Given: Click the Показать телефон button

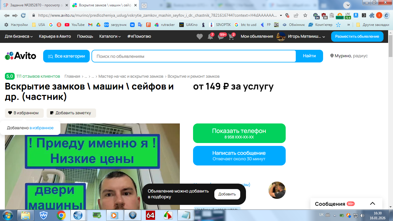Looking at the screenshot, I should tap(239, 133).
